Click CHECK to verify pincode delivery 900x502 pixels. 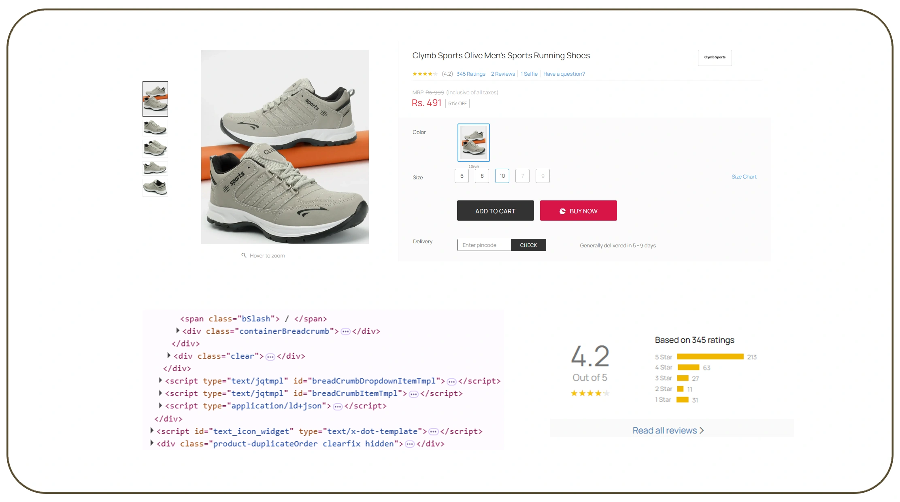pos(528,245)
